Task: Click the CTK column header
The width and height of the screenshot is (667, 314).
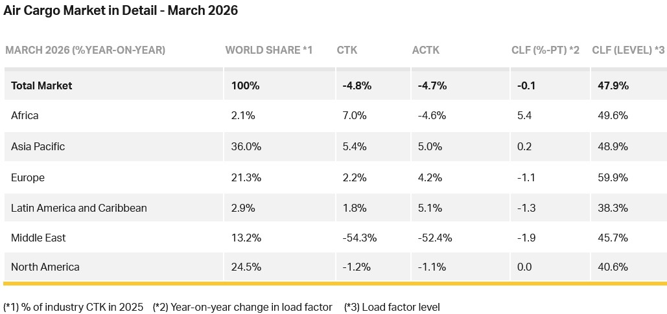Action: coord(347,50)
